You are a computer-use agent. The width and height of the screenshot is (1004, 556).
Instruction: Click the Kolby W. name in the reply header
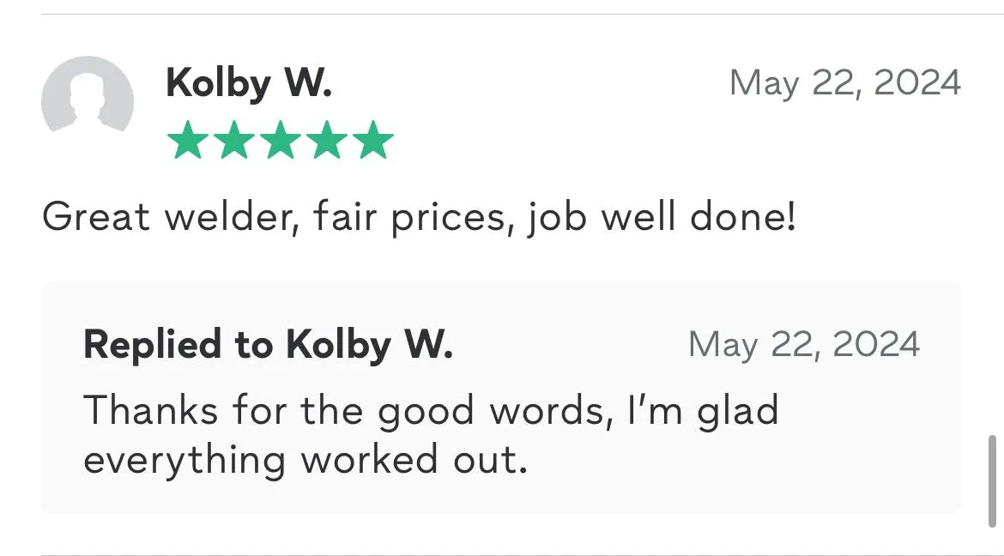pos(369,345)
